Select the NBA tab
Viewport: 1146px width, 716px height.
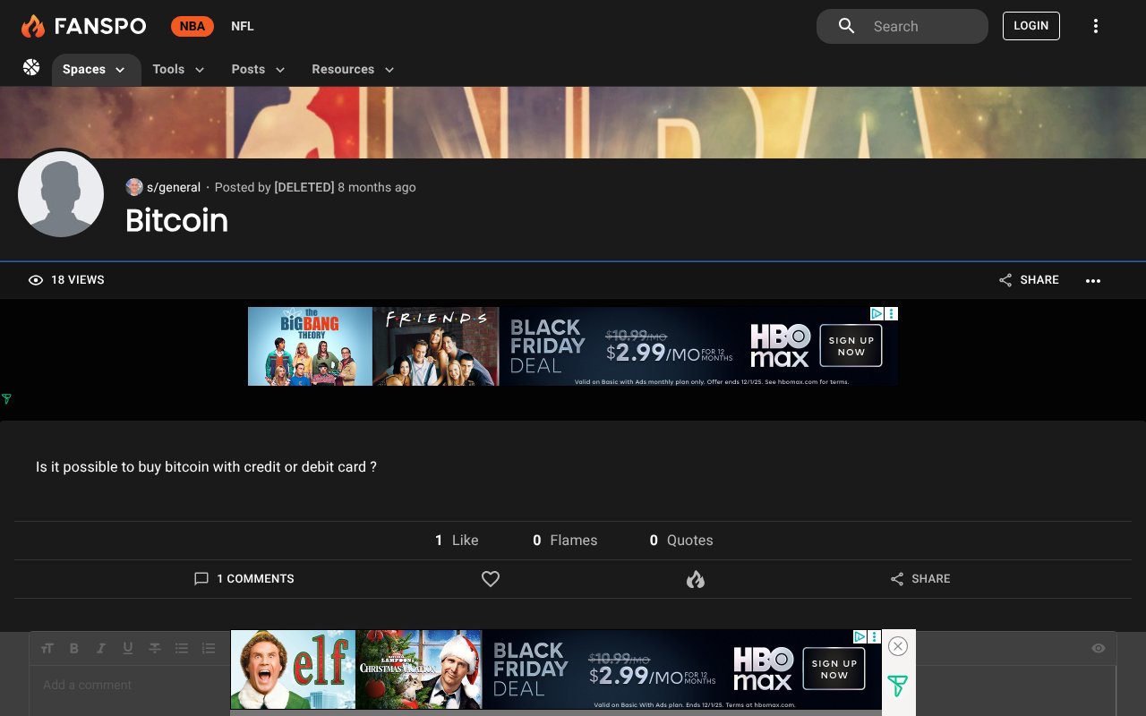point(192,26)
